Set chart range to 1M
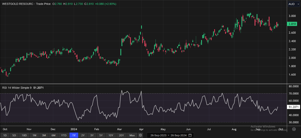The height and width of the screenshot is (138, 301). pyautogui.click(x=35, y=135)
